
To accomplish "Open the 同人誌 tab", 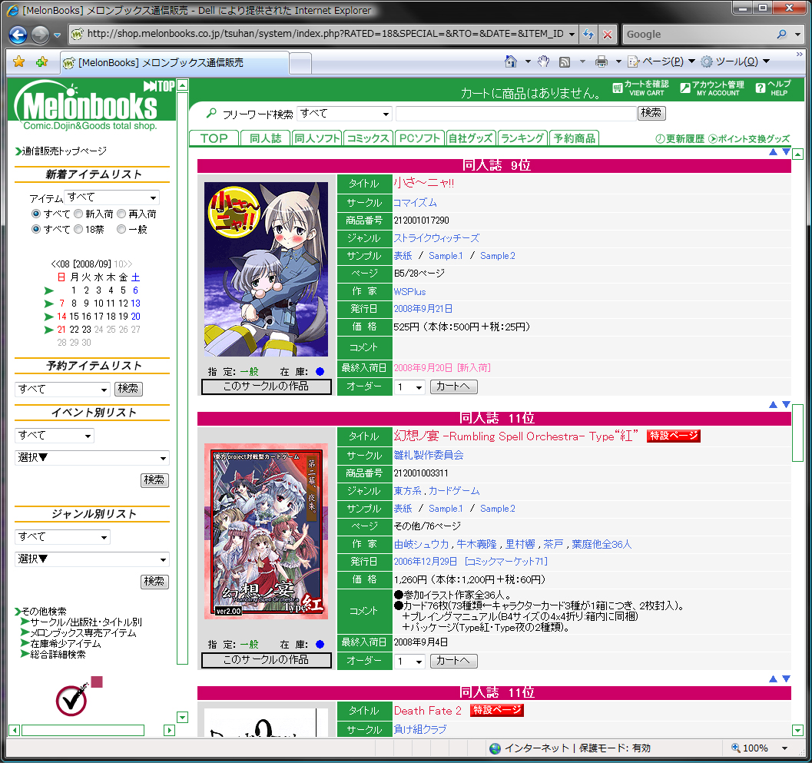I will (x=265, y=138).
